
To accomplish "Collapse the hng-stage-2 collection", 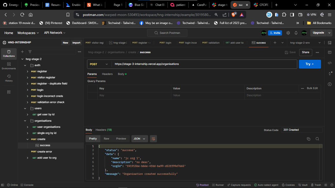I will pyautogui.click(x=23, y=59).
